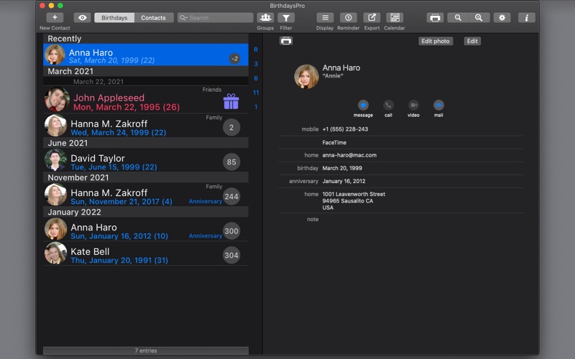The image size is (575, 359).
Task: Click the 244 days badge
Action: tap(231, 196)
